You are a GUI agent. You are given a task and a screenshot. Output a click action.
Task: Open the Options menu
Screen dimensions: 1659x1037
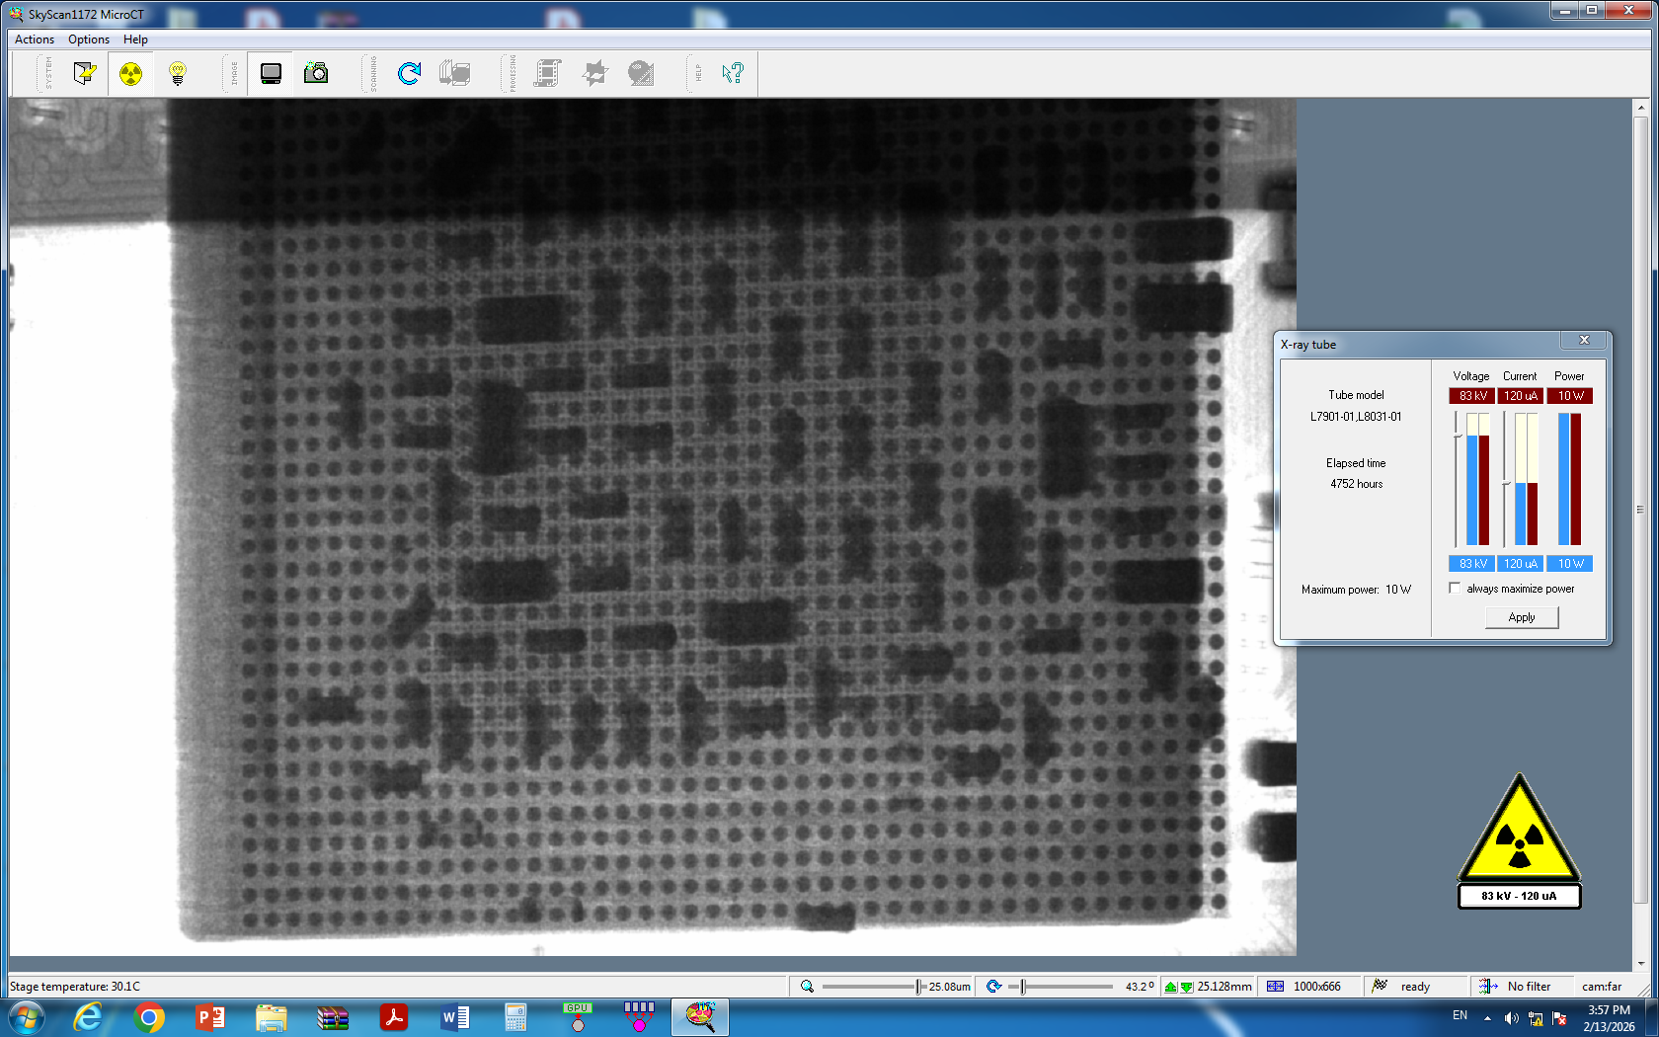click(x=89, y=40)
